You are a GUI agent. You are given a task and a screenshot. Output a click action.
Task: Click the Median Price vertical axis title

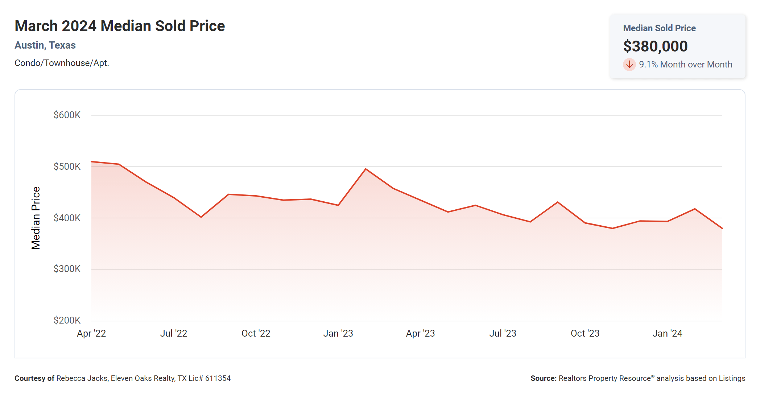click(x=36, y=218)
